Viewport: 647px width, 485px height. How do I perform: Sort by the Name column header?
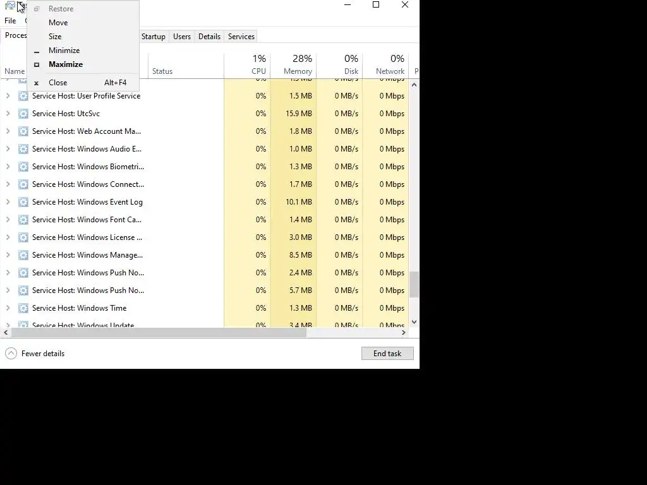coord(15,71)
